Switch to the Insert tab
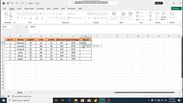The width and height of the screenshot is (183, 103). click(19, 9)
